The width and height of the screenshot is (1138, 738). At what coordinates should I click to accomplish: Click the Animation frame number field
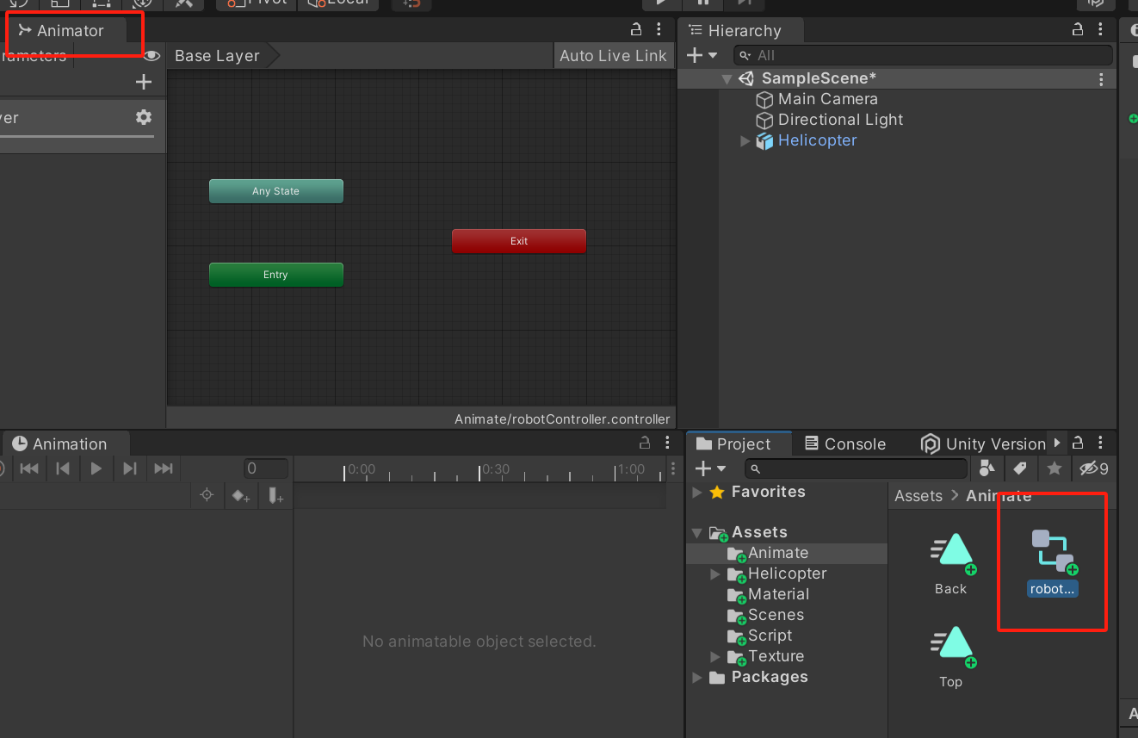pyautogui.click(x=265, y=468)
